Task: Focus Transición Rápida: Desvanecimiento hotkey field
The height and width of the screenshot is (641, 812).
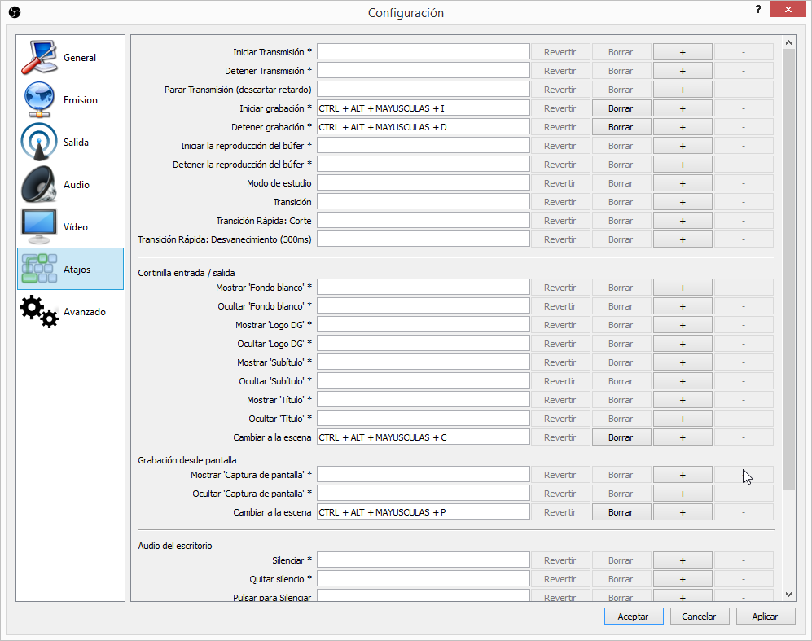Action: click(x=423, y=239)
